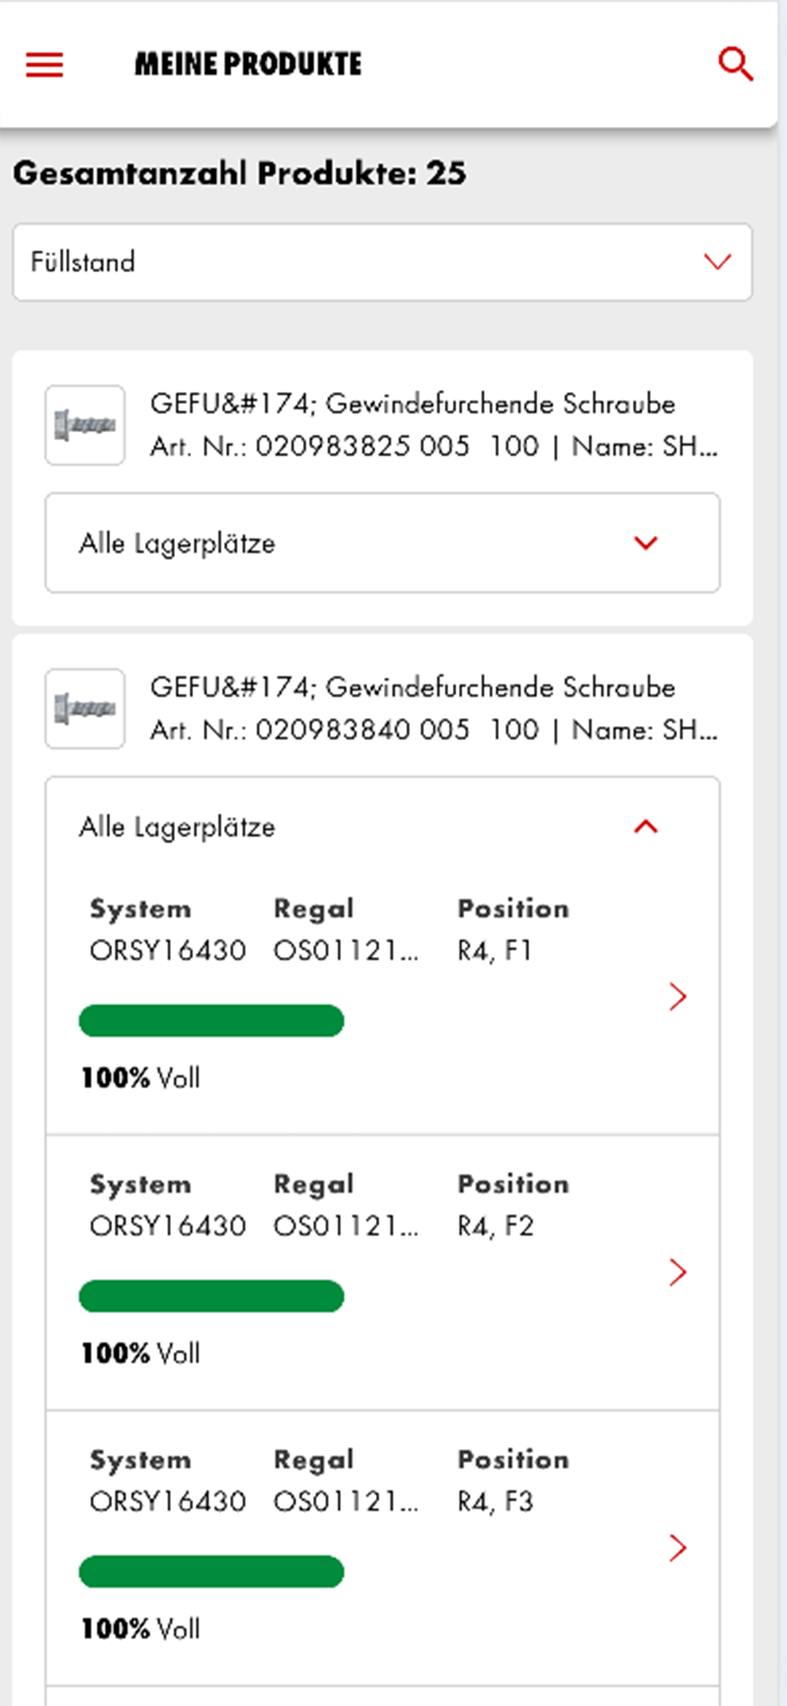Open the Füllstand sort dropdown

click(383, 262)
